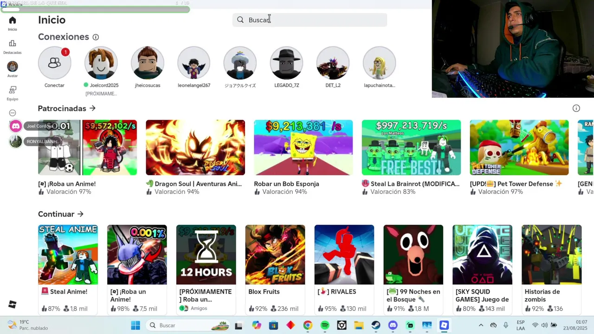Open the weather widget showing 19°C
The height and width of the screenshot is (334, 594).
coord(28,325)
